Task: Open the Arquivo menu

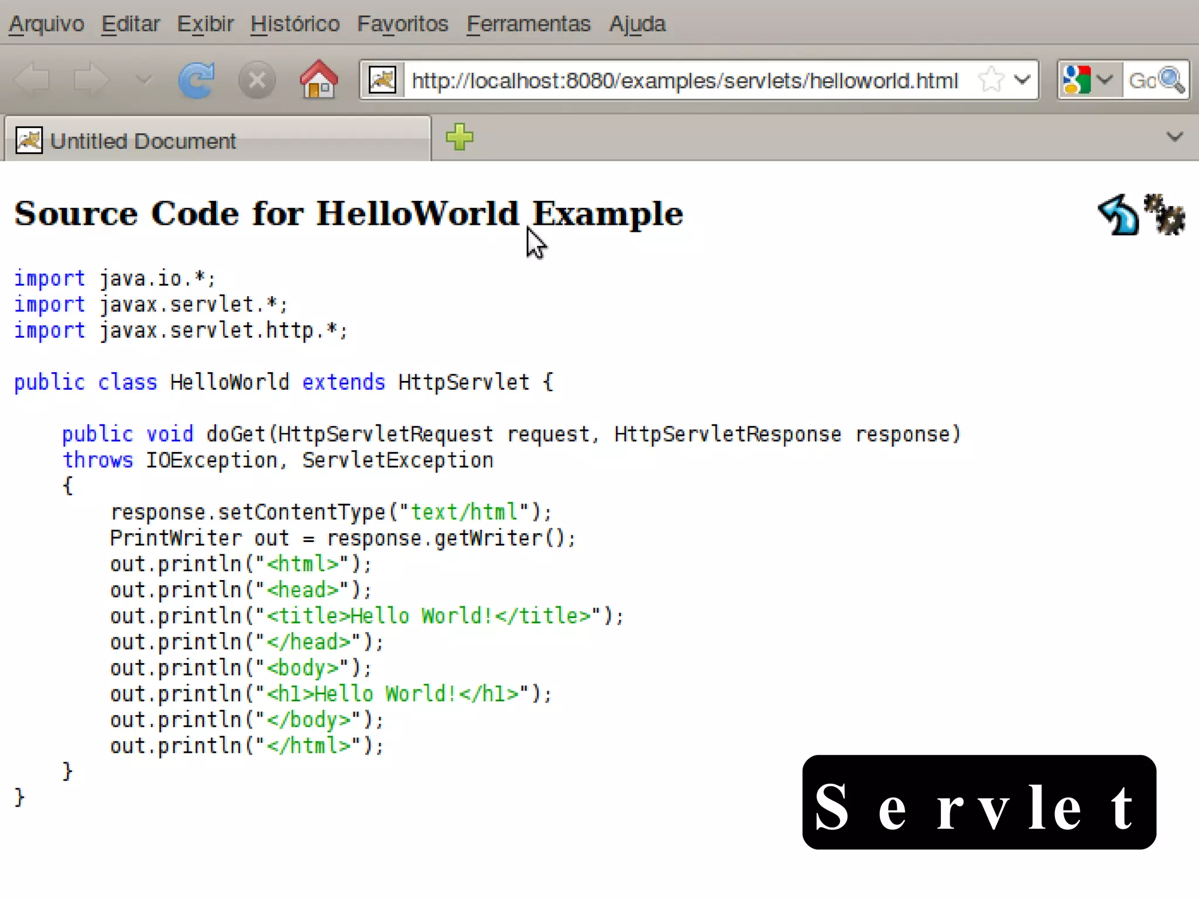Action: coord(46,24)
